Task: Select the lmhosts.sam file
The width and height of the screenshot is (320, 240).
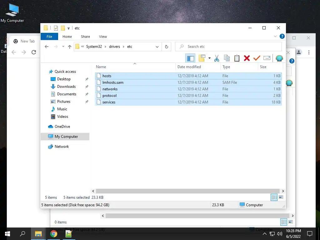Action: coord(188,82)
